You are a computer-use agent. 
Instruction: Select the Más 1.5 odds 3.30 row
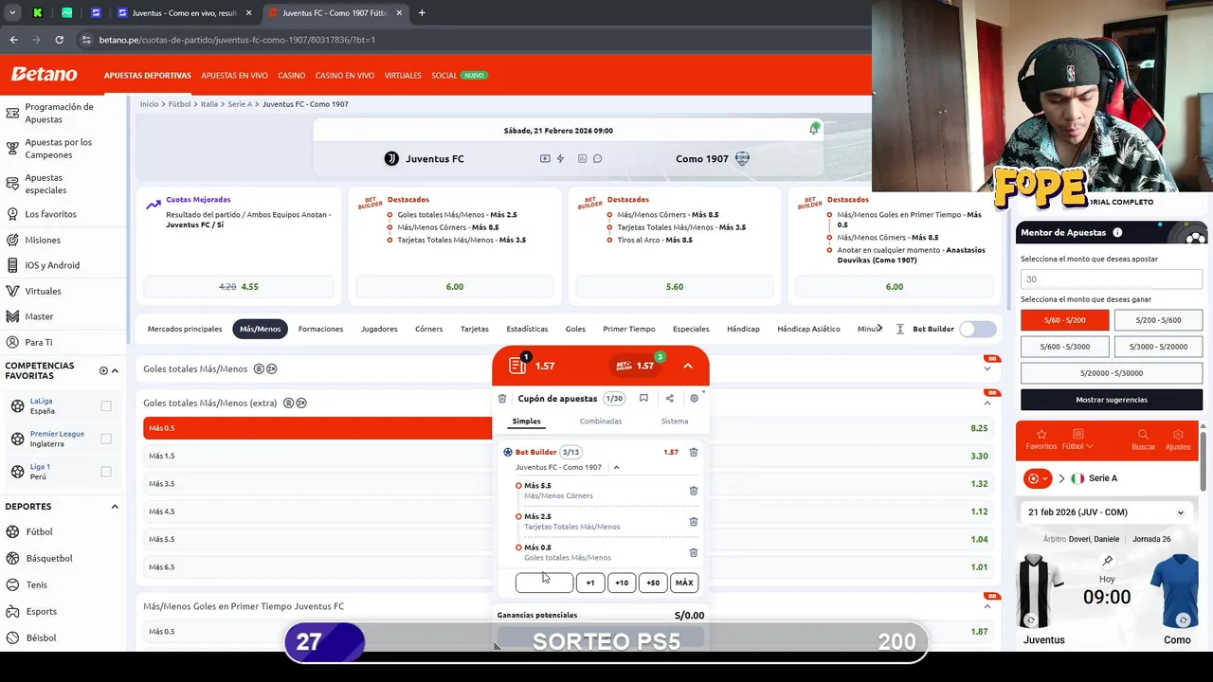click(568, 456)
